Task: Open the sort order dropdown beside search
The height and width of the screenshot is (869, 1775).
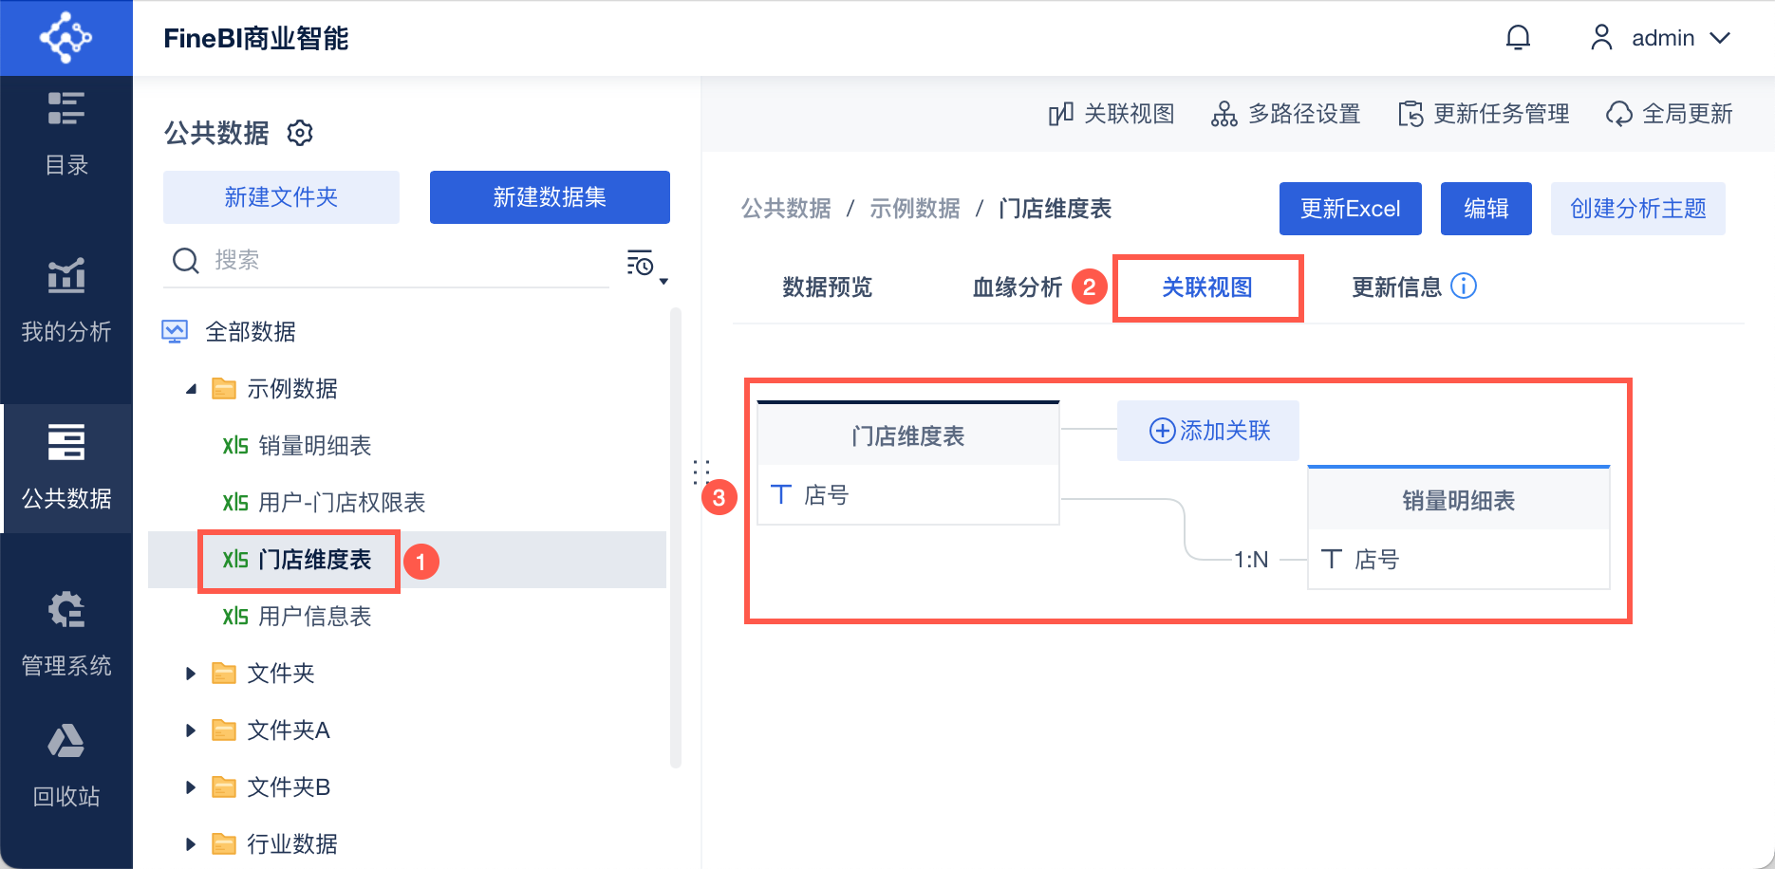Action: coord(646,264)
